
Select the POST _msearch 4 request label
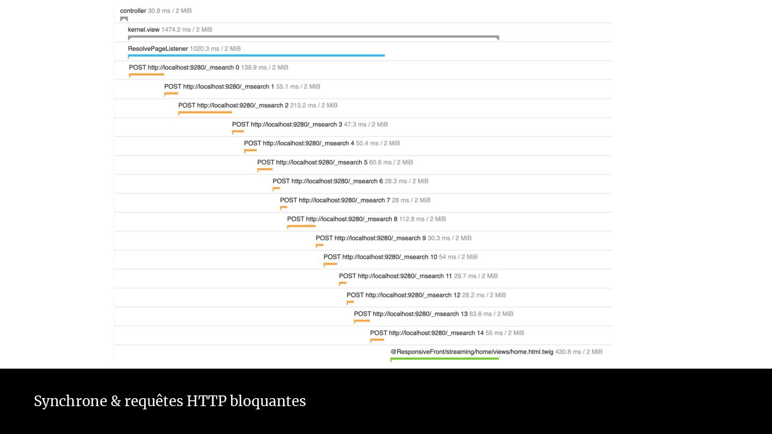(299, 144)
